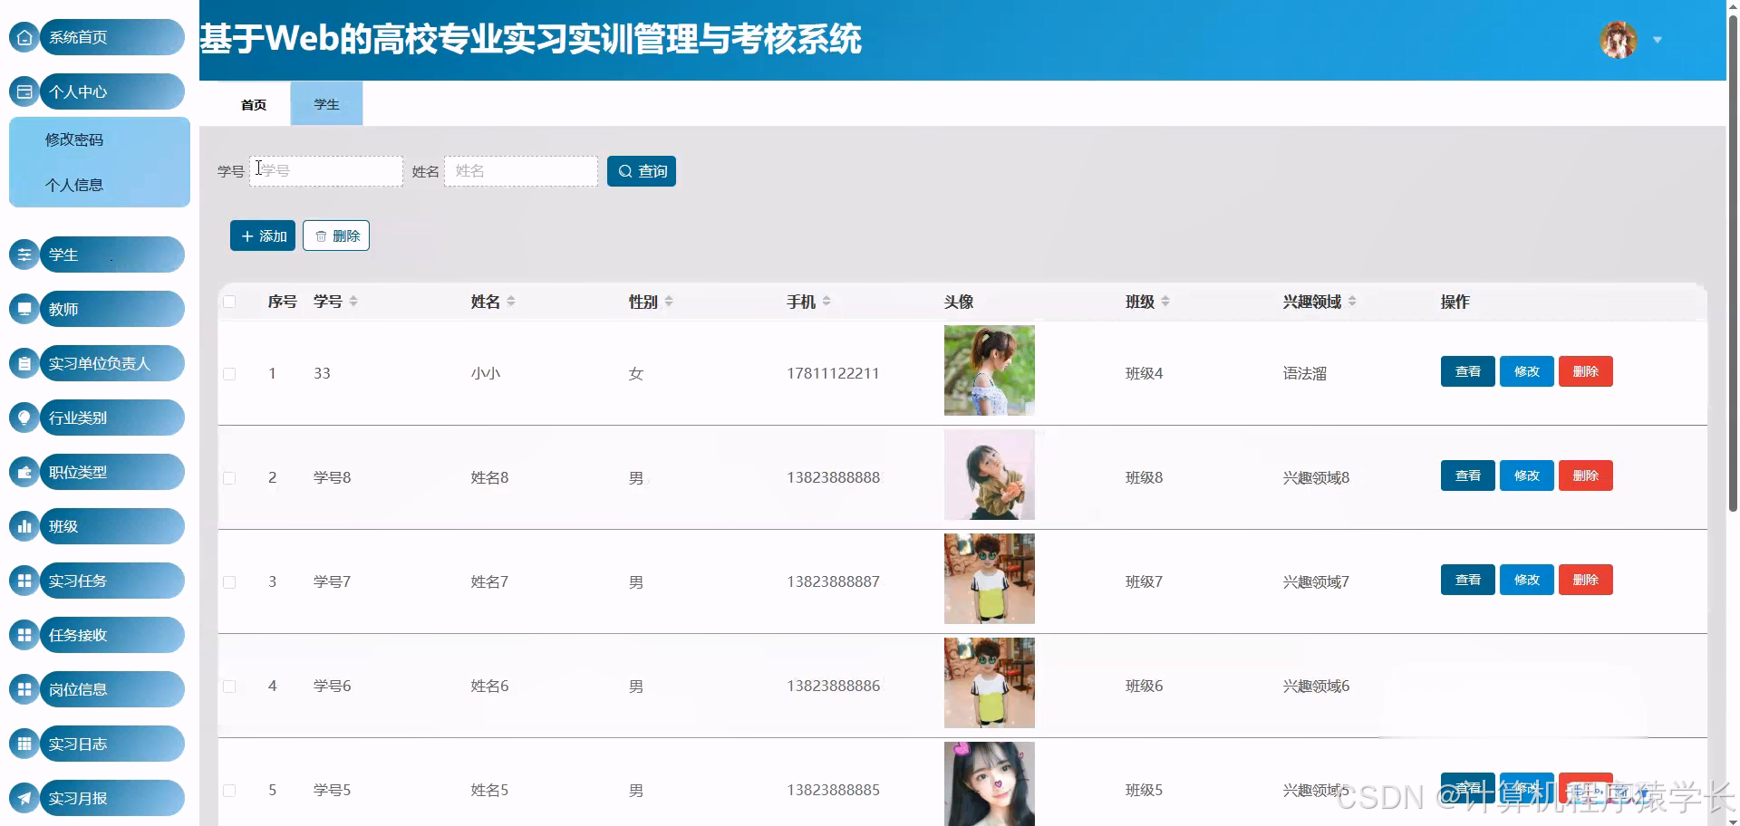This screenshot has width=1740, height=826.
Task: Sort by 姓名 column arrows
Action: pyautogui.click(x=511, y=302)
